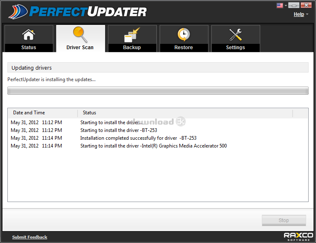Open the Help link

[299, 14]
